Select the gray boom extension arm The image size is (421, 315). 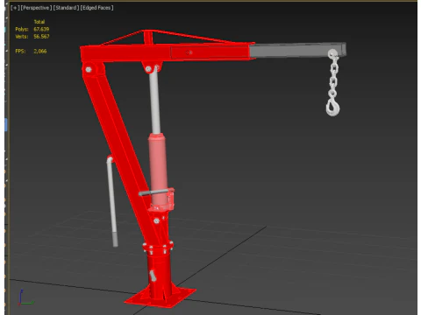tap(297, 50)
